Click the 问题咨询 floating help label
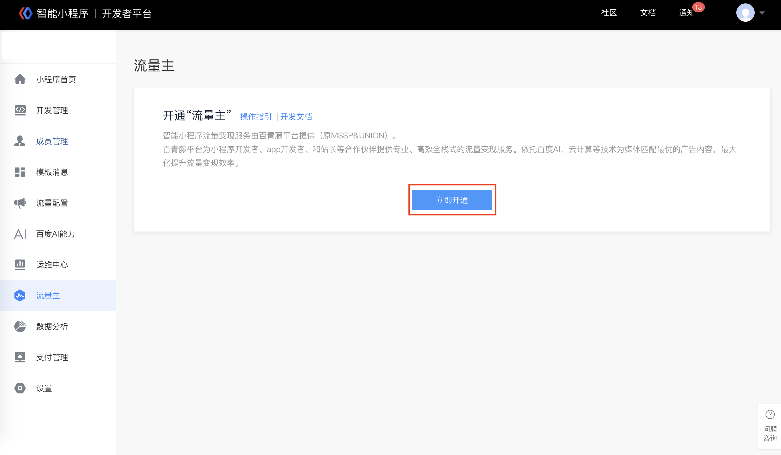Viewport: 781px width, 455px height. click(770, 433)
